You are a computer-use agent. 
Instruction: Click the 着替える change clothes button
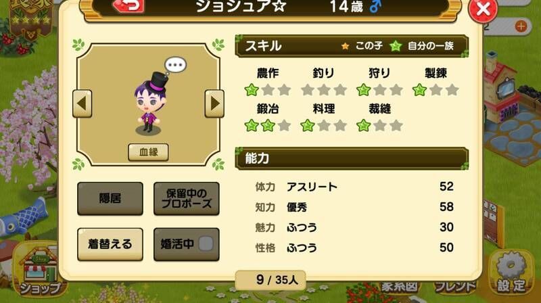point(110,244)
